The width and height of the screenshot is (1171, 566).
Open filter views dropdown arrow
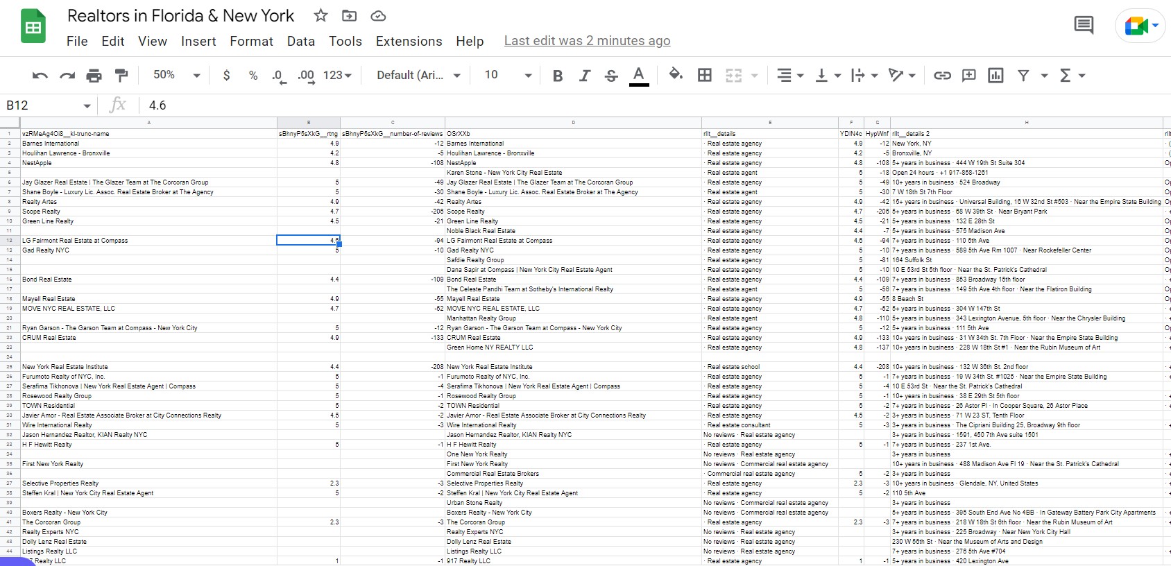pos(1044,76)
